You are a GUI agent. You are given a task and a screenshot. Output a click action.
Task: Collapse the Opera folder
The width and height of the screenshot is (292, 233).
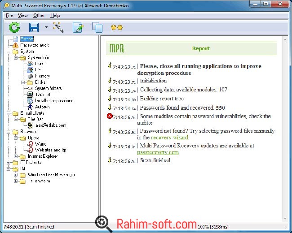(16, 138)
